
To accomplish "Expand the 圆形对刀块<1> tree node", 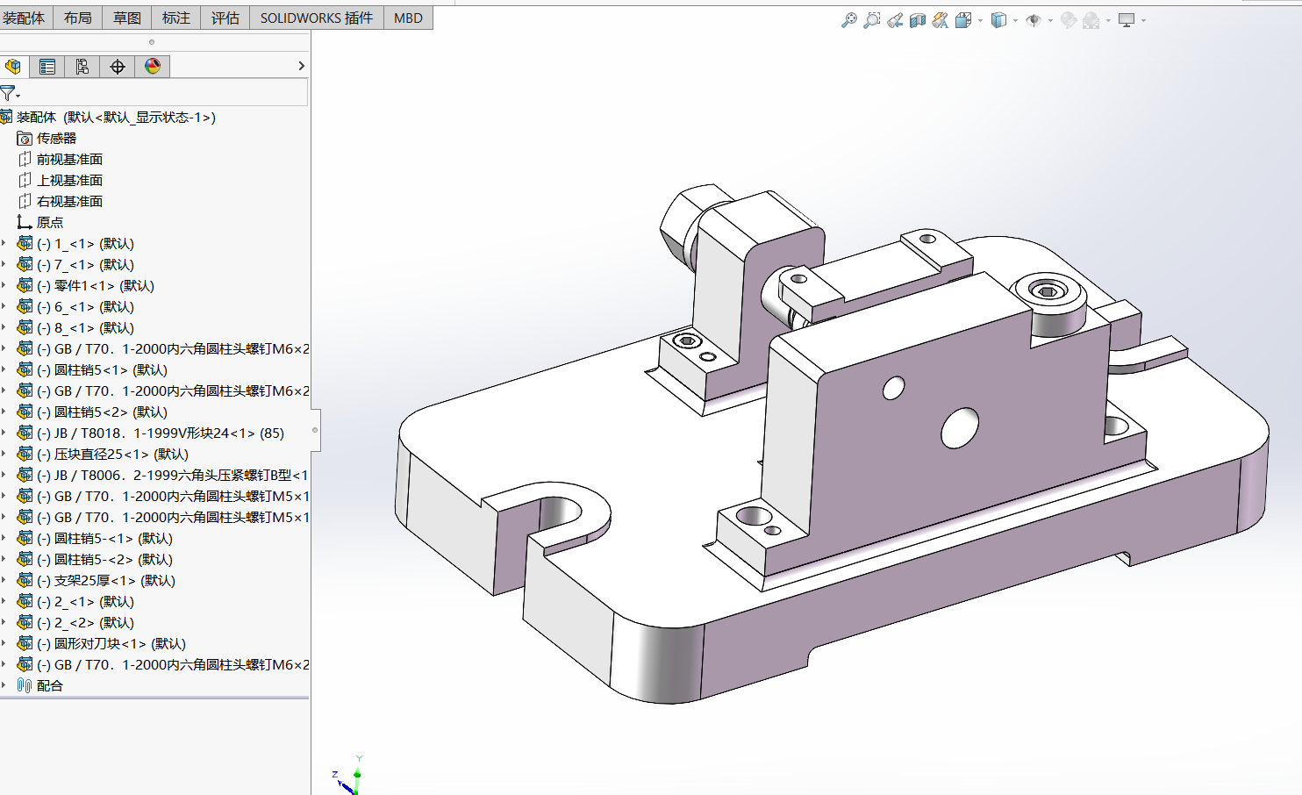I will (4, 643).
